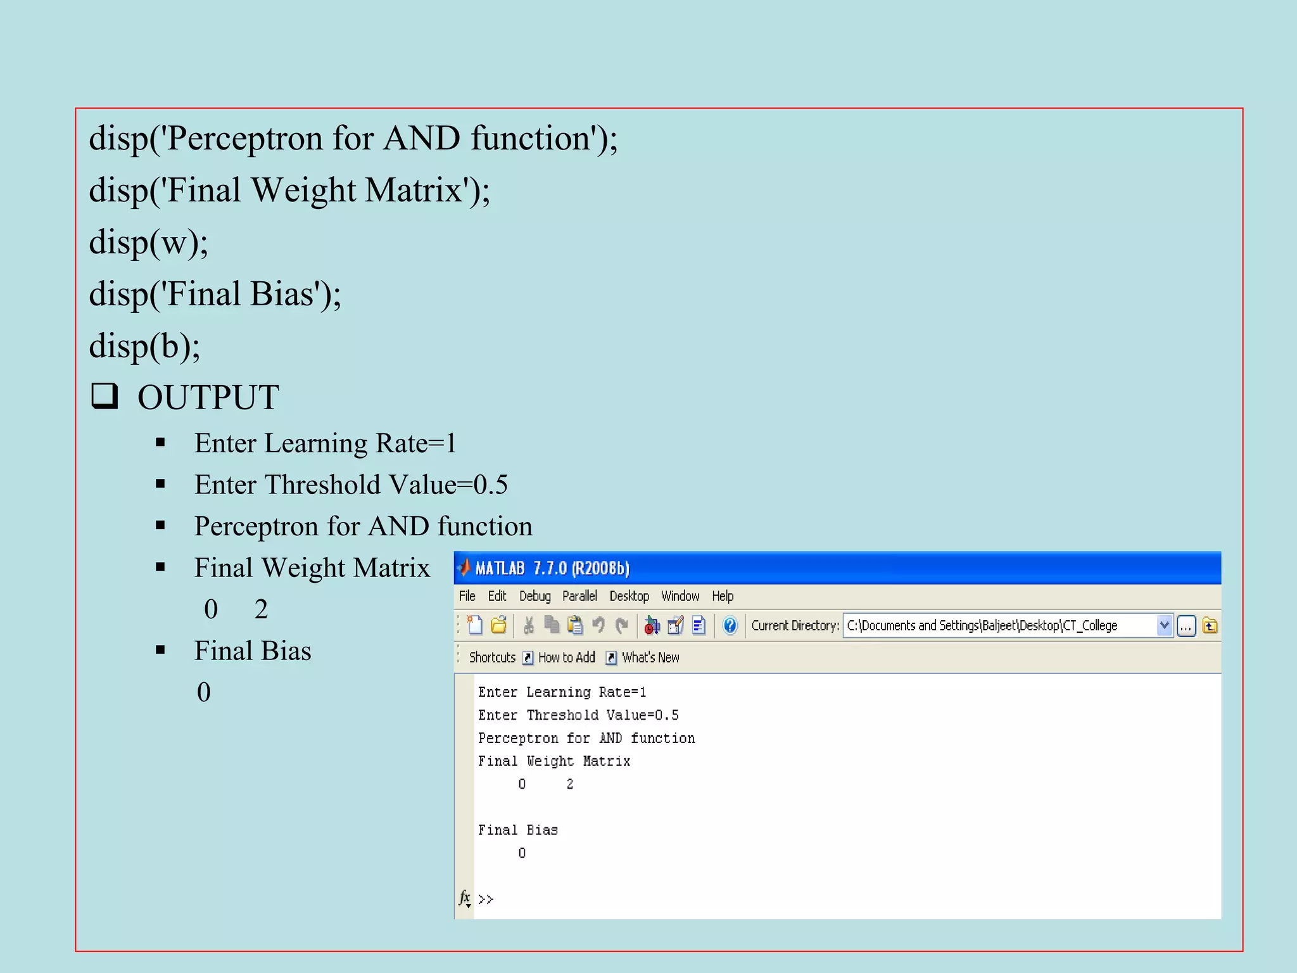Expand the Current Directory dropdown arrow
This screenshot has width=1297, height=973.
(1164, 626)
